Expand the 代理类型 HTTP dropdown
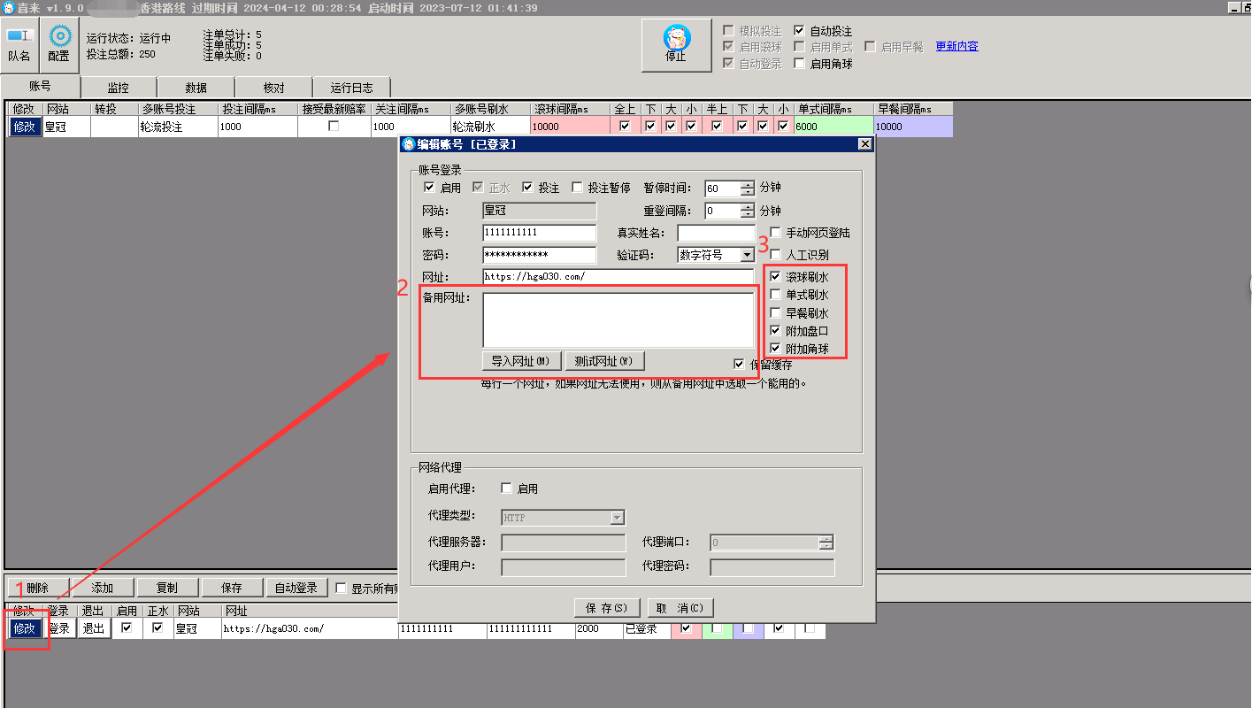Screen dimensions: 1252x708 click(618, 518)
